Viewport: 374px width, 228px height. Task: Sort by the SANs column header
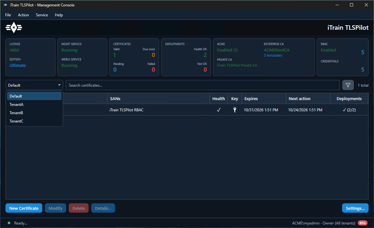click(x=158, y=98)
